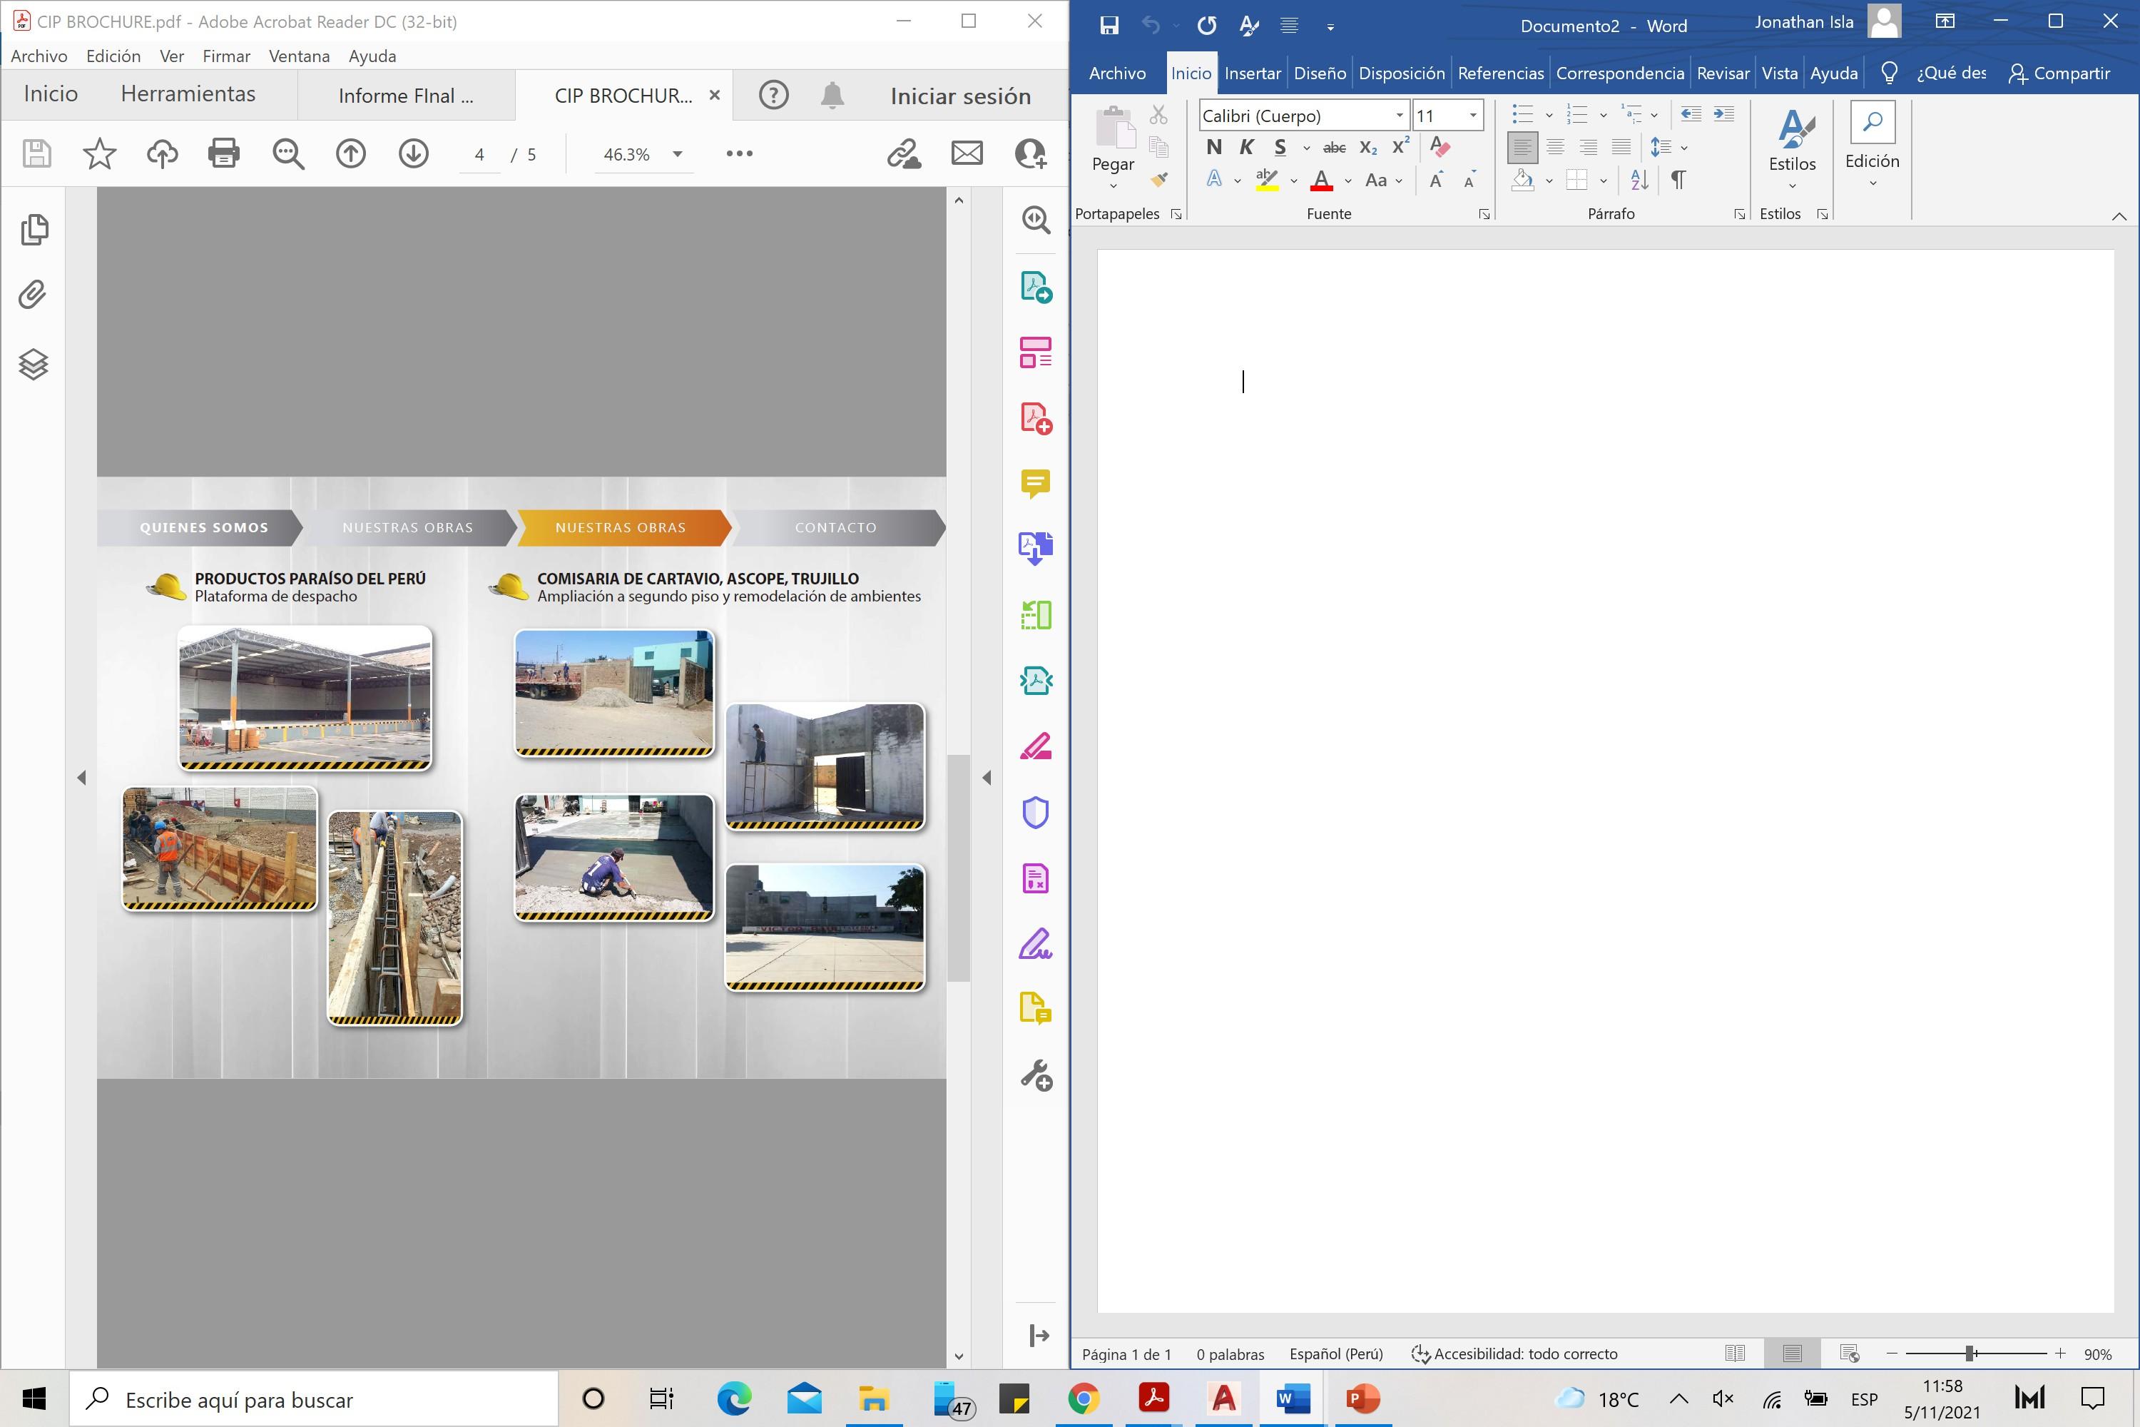Open the attachments paperclip panel
Image resolution: width=2140 pixels, height=1427 pixels.
[33, 295]
